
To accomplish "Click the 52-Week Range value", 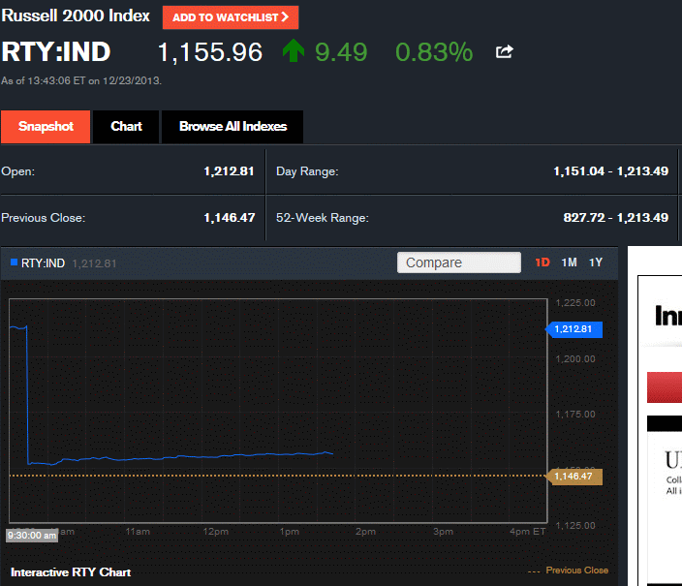I will (616, 218).
